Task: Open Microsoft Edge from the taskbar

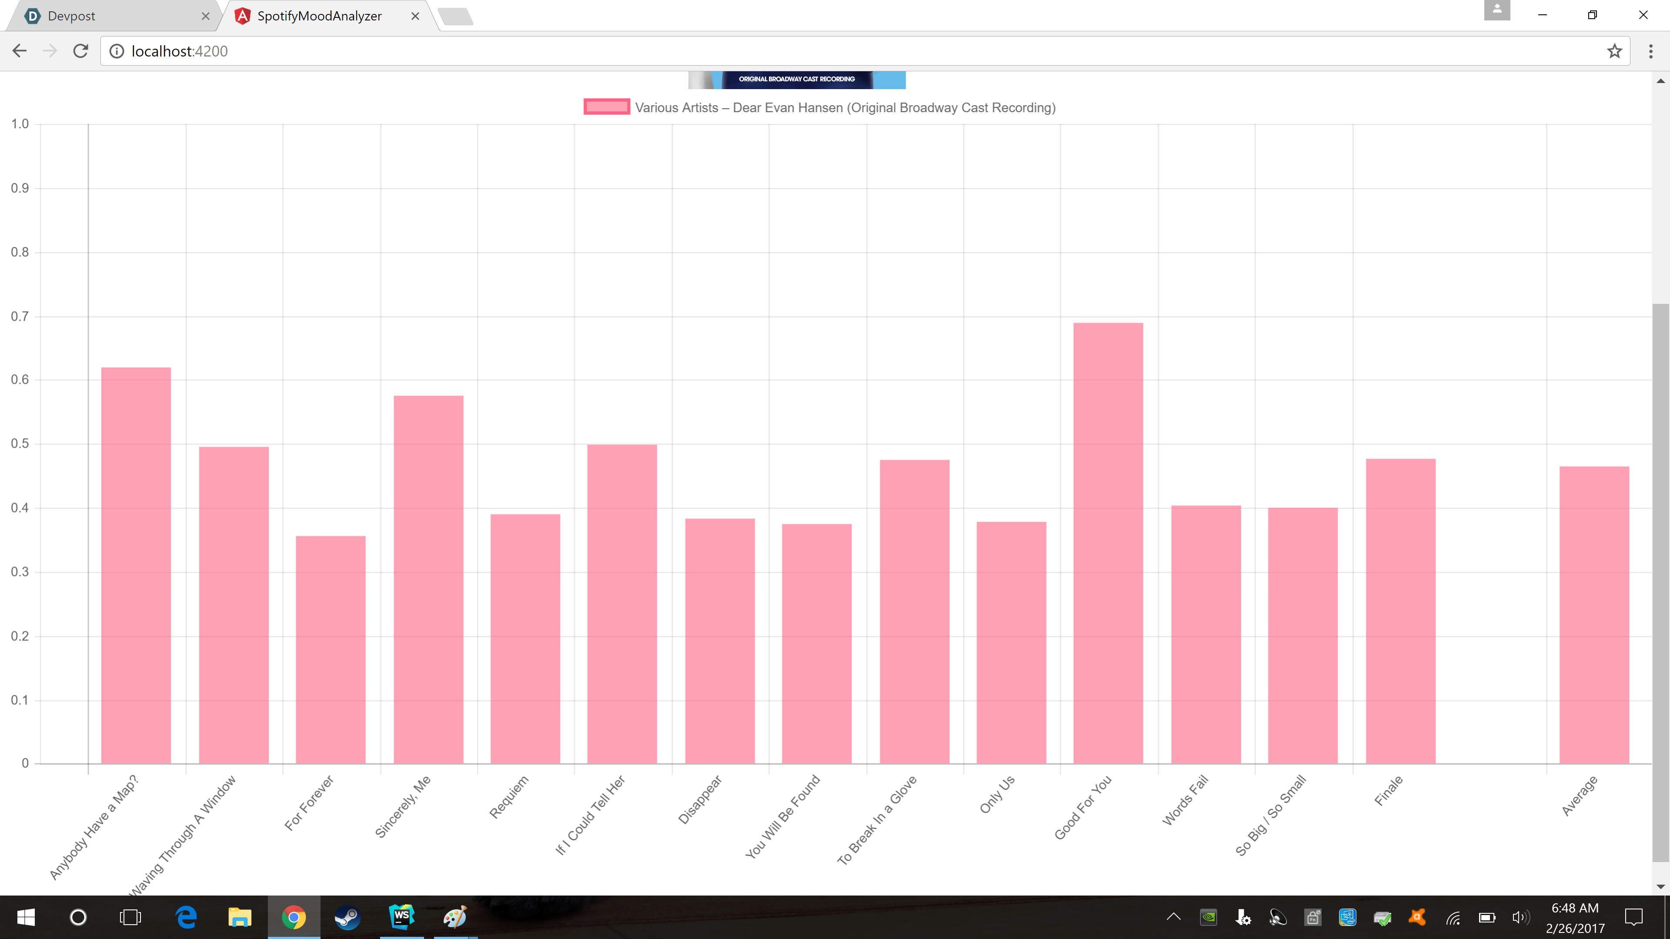Action: [186, 918]
